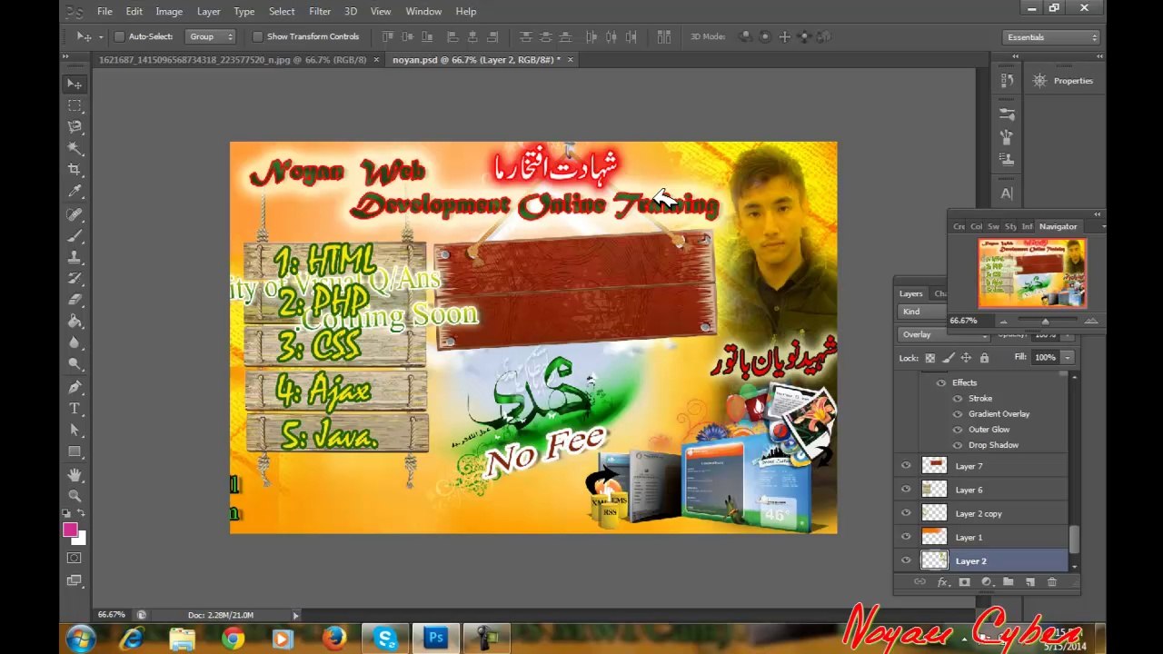This screenshot has width=1163, height=654.
Task: Switch to the Layers panel tab
Action: point(910,293)
